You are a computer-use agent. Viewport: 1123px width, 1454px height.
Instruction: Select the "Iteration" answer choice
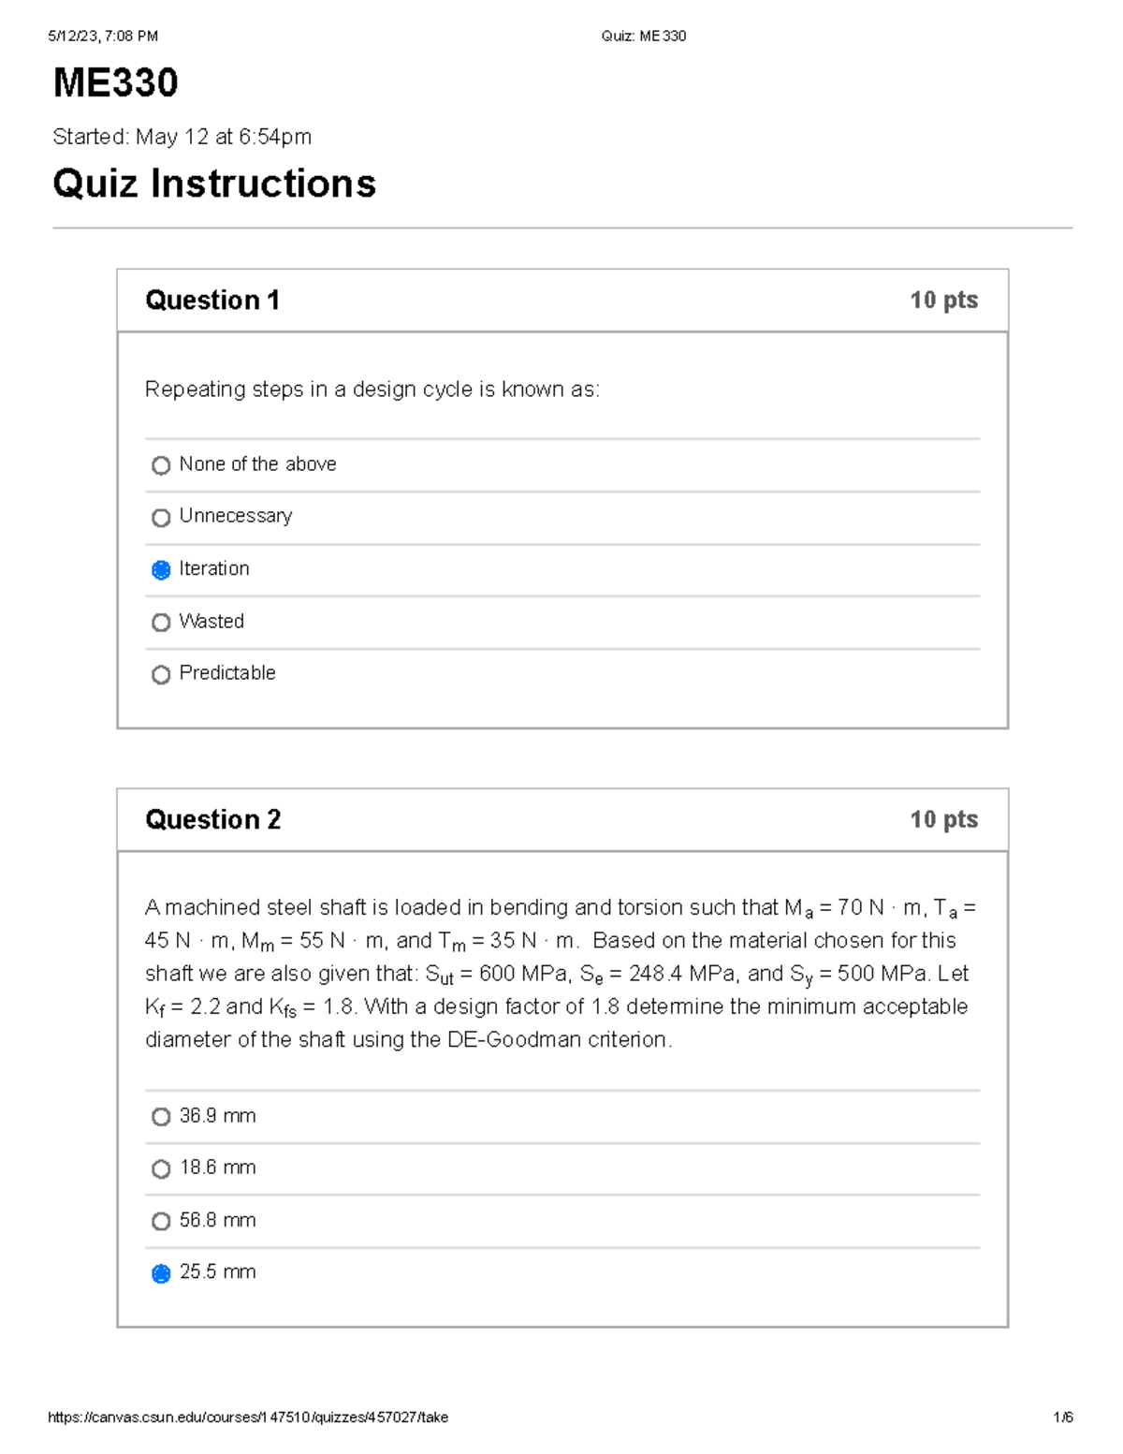point(162,570)
